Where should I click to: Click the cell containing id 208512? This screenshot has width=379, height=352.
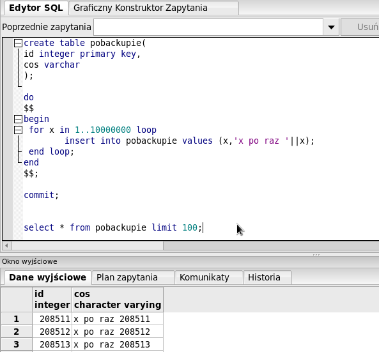[x=52, y=332]
